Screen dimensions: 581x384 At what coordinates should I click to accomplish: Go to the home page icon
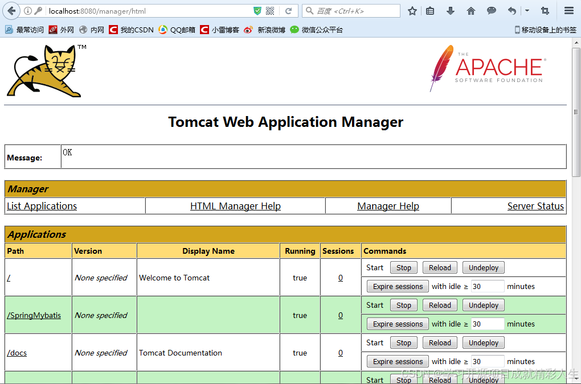pos(471,11)
